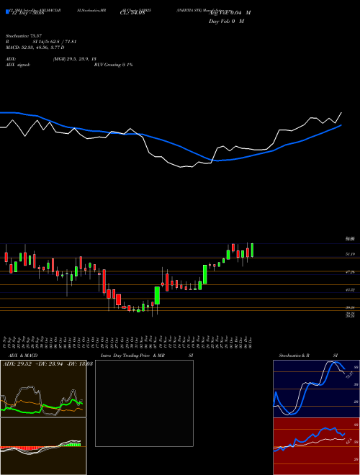
Task: Click the 'Avg Vol: 0.04 M' label
Action: [x=230, y=13]
